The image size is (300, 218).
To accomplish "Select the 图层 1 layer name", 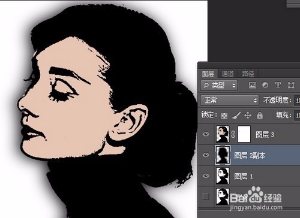I will pos(244,176).
